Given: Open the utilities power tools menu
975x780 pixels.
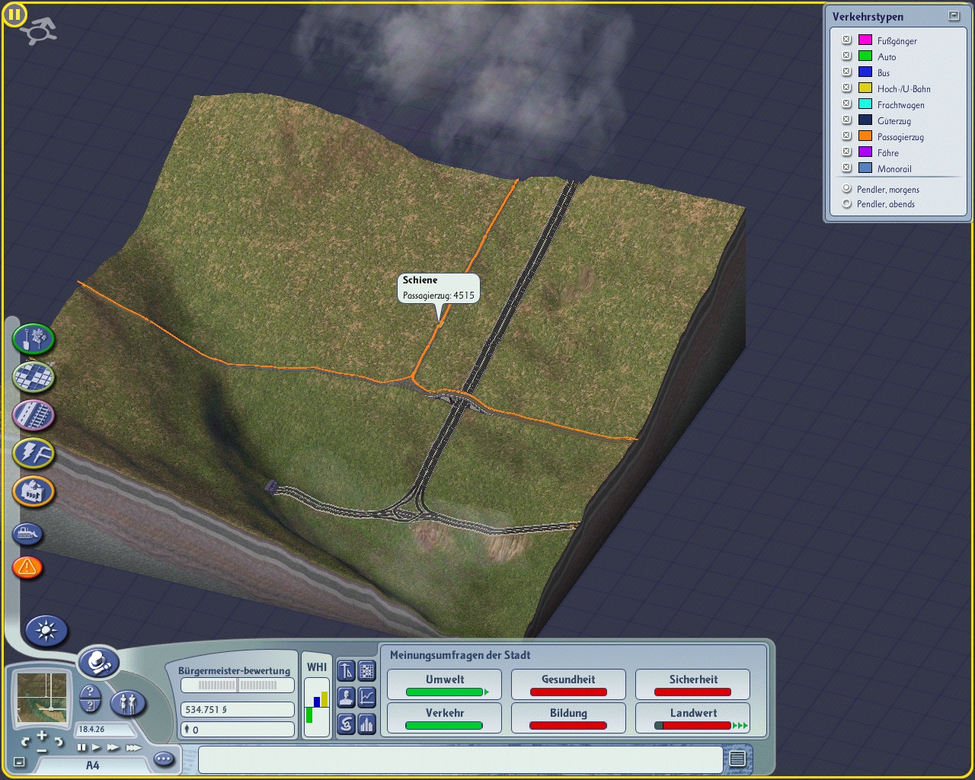Looking at the screenshot, I should (34, 453).
